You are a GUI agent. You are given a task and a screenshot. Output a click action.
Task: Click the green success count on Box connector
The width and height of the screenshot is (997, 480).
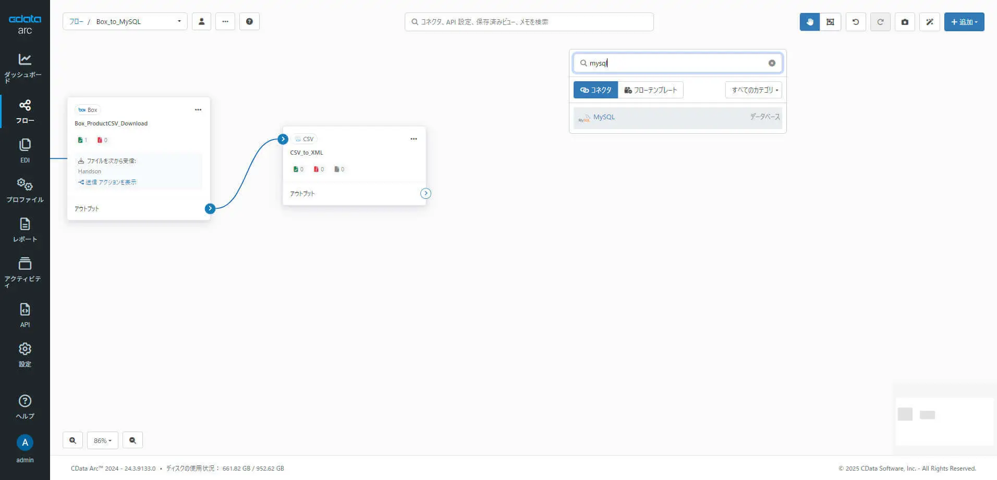tap(82, 140)
